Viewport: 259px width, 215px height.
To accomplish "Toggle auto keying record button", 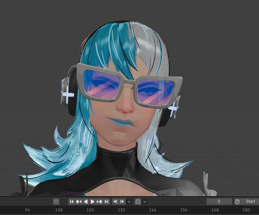I will (56, 201).
